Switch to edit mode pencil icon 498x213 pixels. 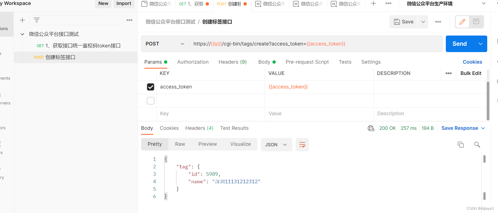click(x=462, y=22)
